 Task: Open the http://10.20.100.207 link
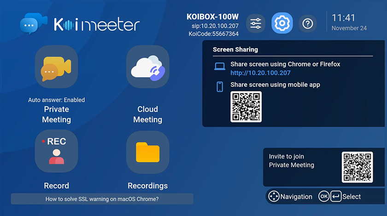pyautogui.click(x=260, y=73)
